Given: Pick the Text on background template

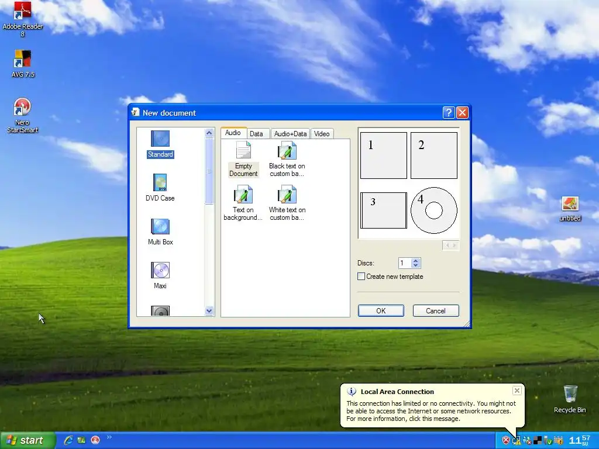Looking at the screenshot, I should click(243, 203).
